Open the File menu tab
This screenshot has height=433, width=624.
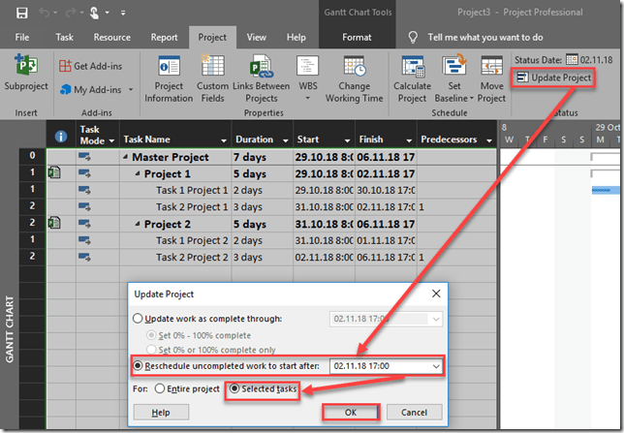pyautogui.click(x=23, y=37)
